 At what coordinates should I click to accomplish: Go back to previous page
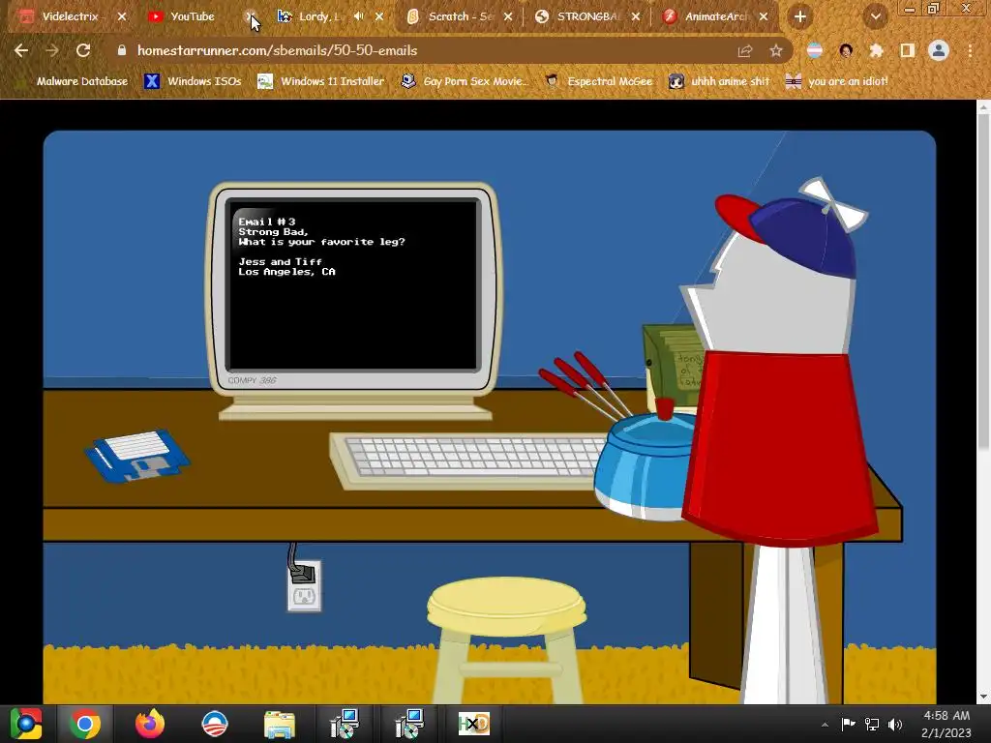(21, 50)
